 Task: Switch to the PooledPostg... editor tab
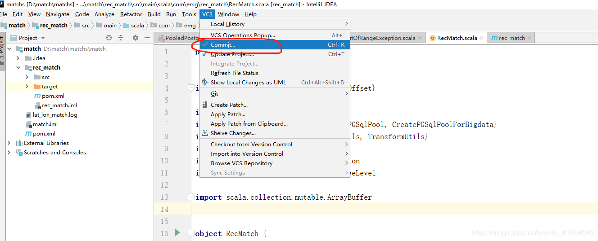click(177, 38)
